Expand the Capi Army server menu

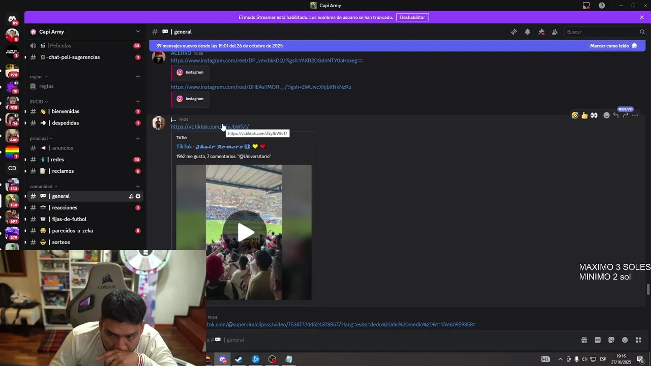click(x=137, y=32)
